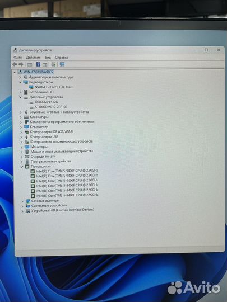
Task: Click the network icon of Сетевые адаптеры
Action: click(x=28, y=201)
